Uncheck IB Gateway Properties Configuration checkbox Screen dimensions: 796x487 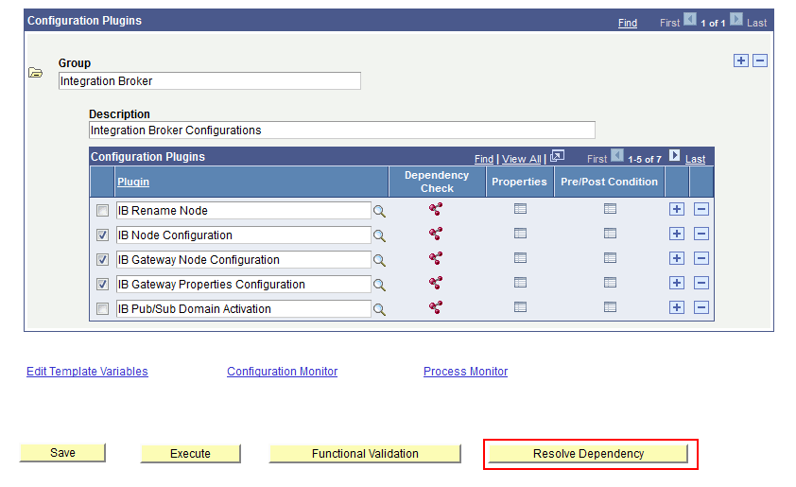pyautogui.click(x=102, y=284)
